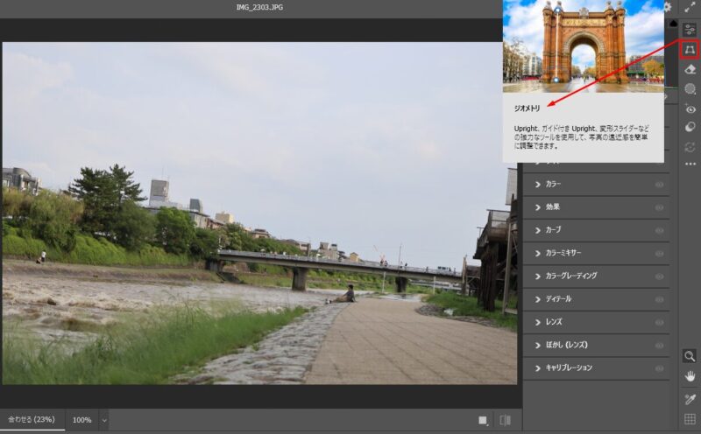Select the Hand pan tool
Viewport: 701px width, 434px height.
click(x=690, y=376)
